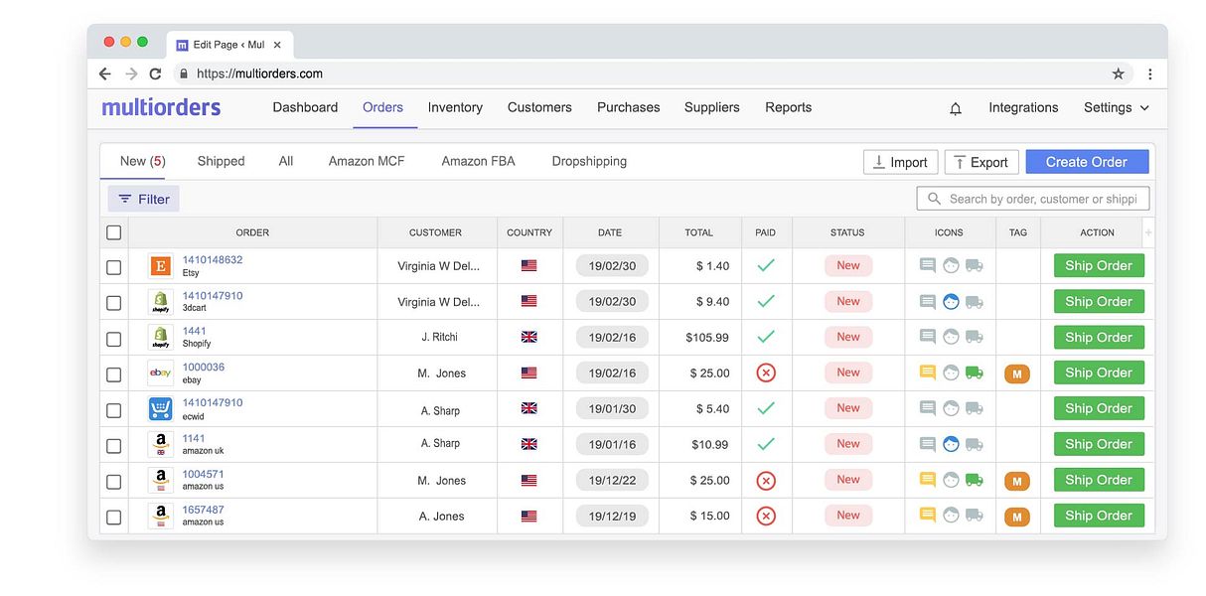This screenshot has height=596, width=1206.
Task: Select checkbox for Shopify order 1441
Action: coord(114,339)
